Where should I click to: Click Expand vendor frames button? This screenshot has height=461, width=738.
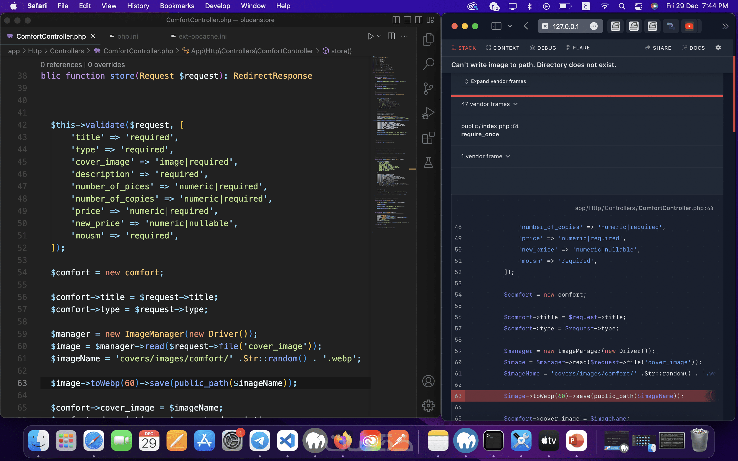(x=495, y=81)
